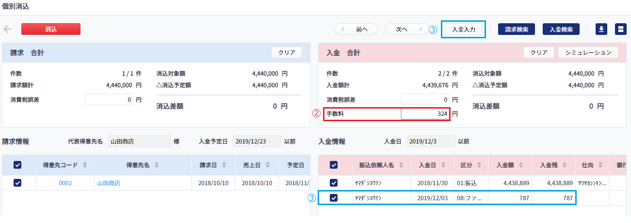Go to next record with 次へ

coord(408,29)
